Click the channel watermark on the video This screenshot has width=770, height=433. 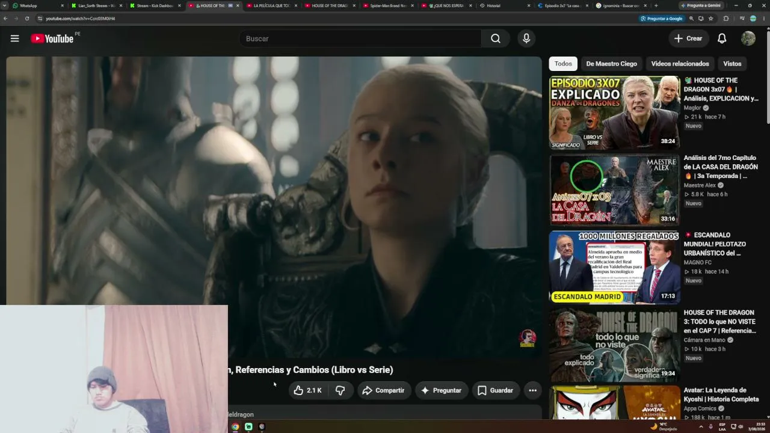(528, 338)
